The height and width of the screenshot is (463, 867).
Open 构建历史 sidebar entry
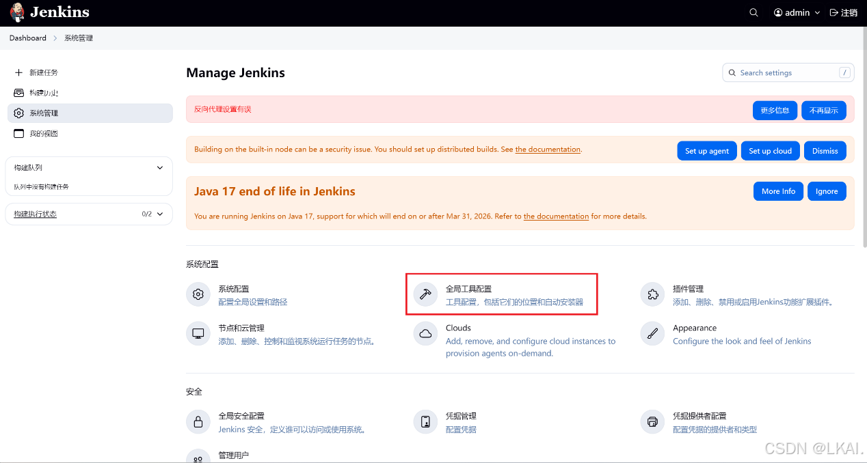click(x=90, y=93)
